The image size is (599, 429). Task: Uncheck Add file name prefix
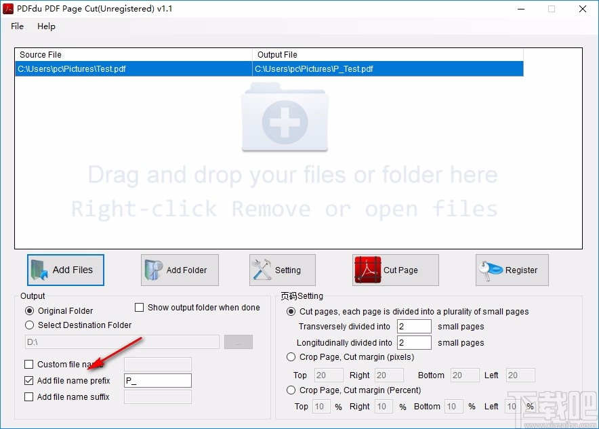click(x=28, y=380)
